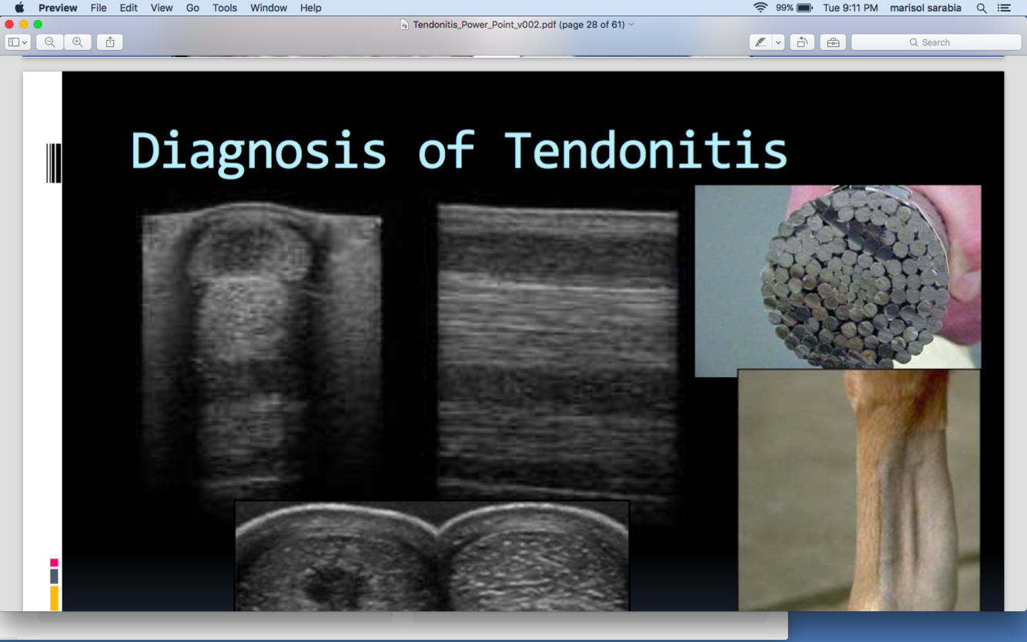
Task: Click the zoom in button
Action: pyautogui.click(x=78, y=42)
